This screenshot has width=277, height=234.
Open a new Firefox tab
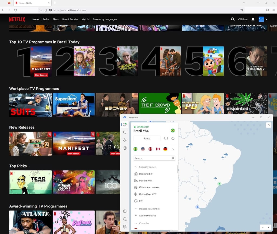tap(55, 3)
